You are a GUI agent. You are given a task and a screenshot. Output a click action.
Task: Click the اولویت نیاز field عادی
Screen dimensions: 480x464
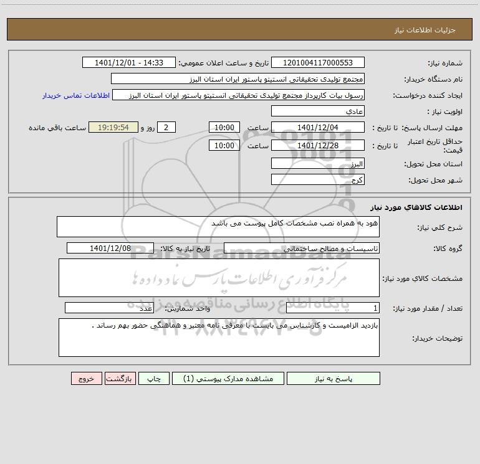pyautogui.click(x=318, y=111)
